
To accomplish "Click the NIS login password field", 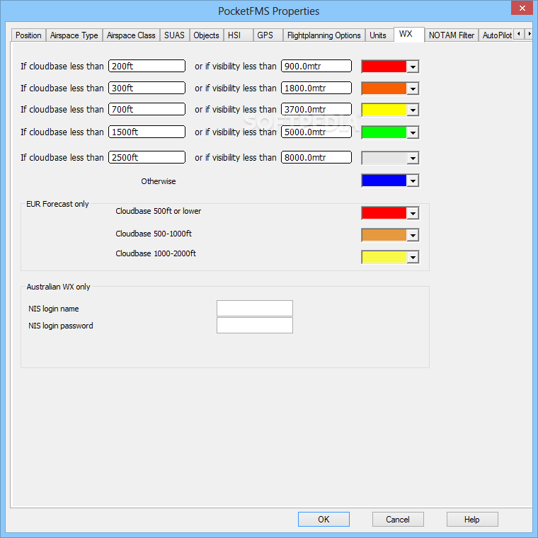I will pos(255,325).
